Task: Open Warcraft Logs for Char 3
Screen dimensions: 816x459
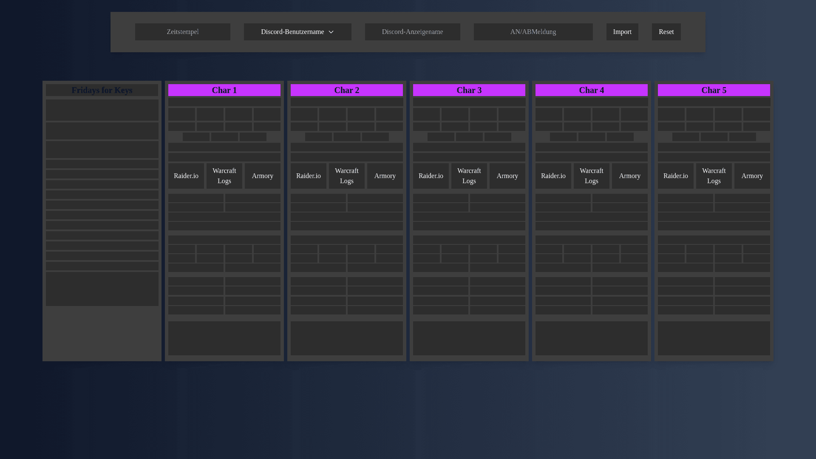Action: (469, 176)
